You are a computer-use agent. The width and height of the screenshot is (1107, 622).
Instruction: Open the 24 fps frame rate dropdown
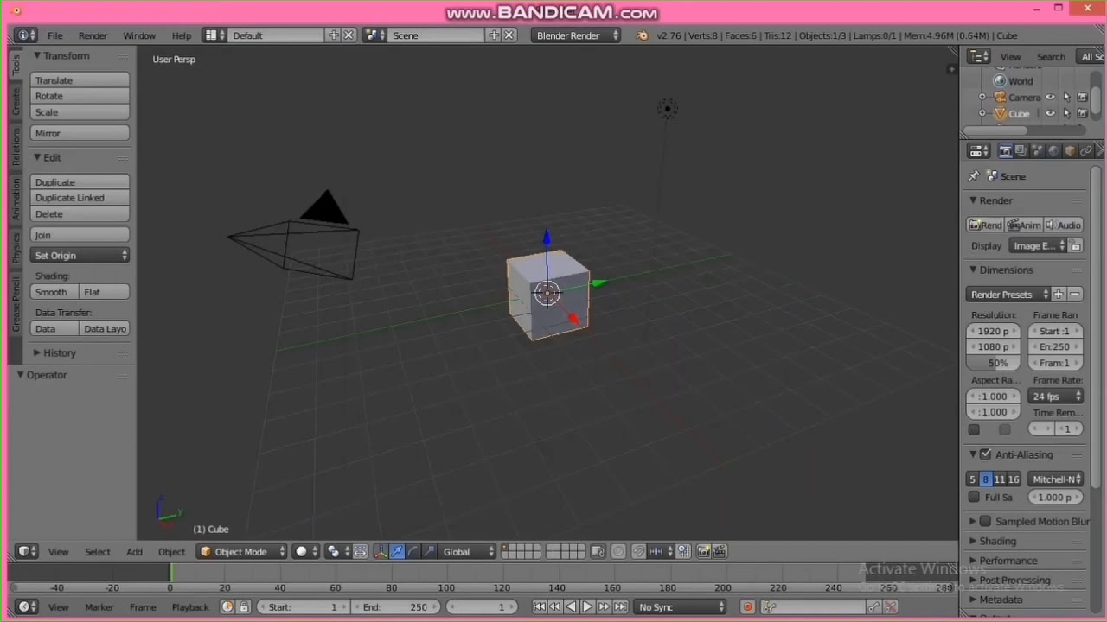click(x=1056, y=397)
